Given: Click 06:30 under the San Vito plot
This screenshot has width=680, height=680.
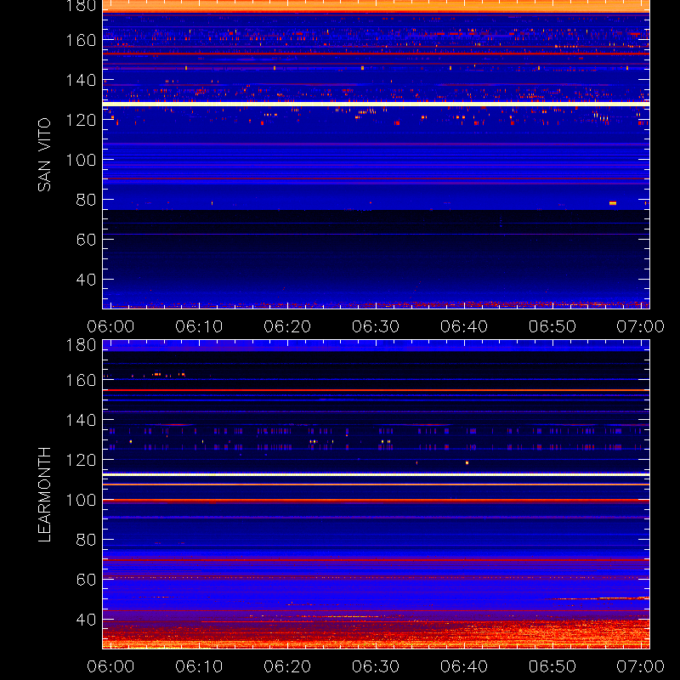Looking at the screenshot, I should tap(376, 326).
